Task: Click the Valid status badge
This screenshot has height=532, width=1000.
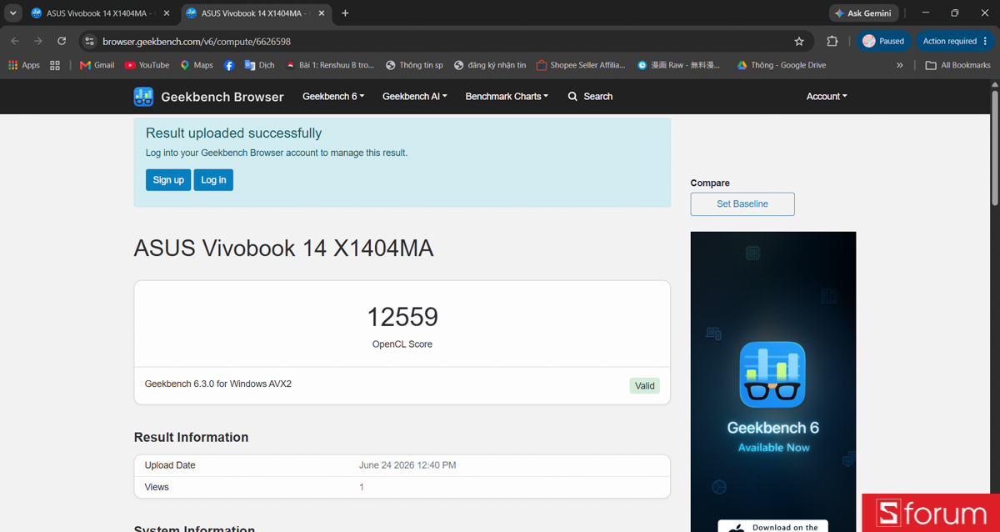Action: pos(645,386)
